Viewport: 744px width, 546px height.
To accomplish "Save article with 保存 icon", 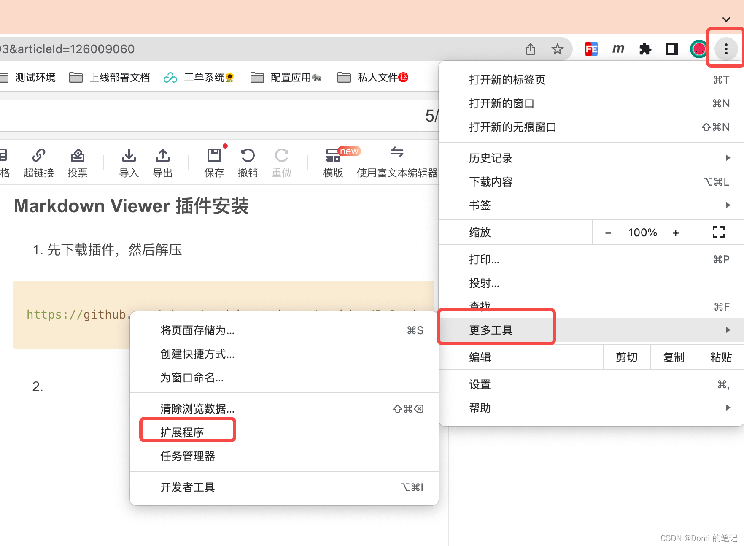I will click(x=214, y=163).
